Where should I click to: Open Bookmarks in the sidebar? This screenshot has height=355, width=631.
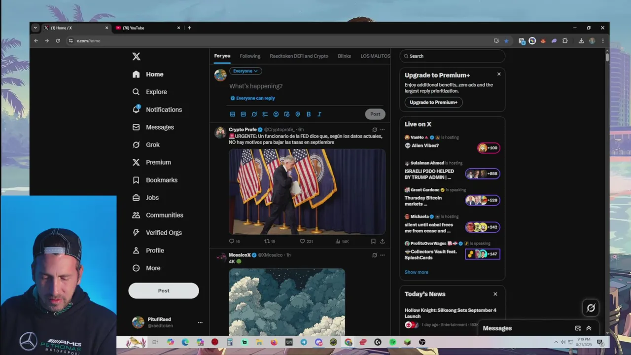(155, 180)
